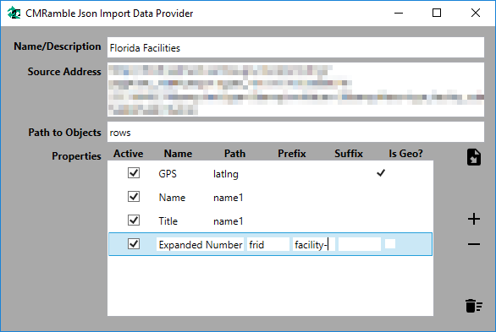
Task: Click the Suffix column header
Action: (x=349, y=154)
